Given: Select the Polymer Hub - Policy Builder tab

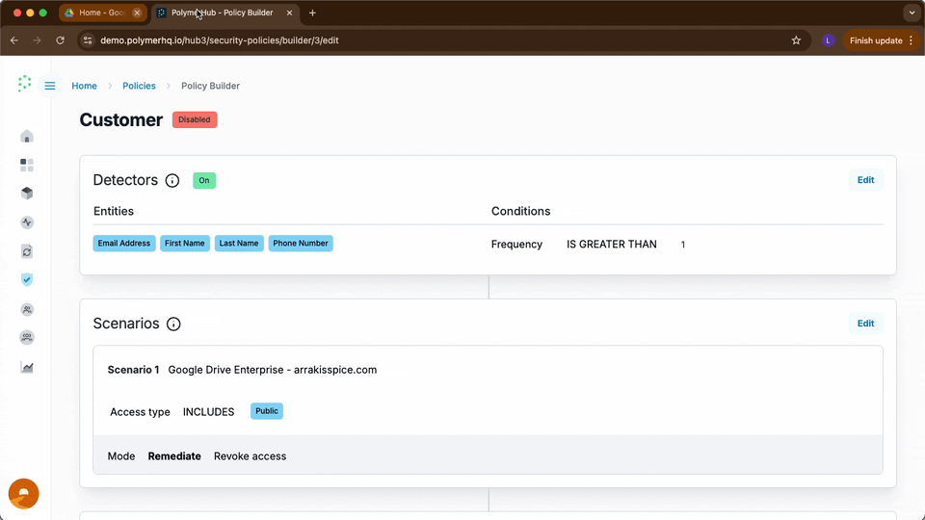Looking at the screenshot, I should point(225,13).
